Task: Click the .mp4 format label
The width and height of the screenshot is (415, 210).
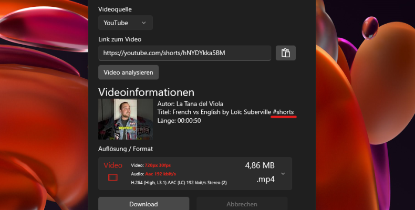Action: [x=265, y=180]
